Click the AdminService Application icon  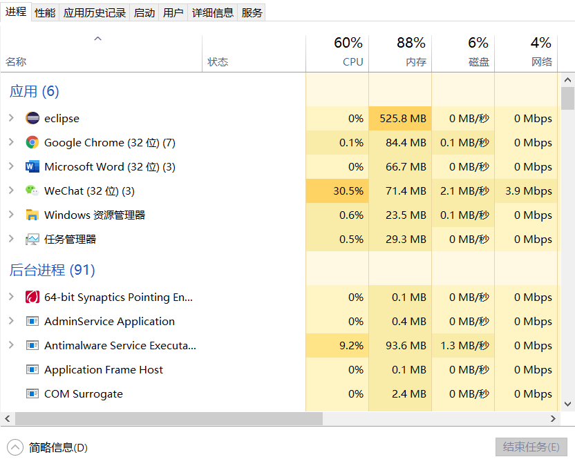click(x=32, y=321)
